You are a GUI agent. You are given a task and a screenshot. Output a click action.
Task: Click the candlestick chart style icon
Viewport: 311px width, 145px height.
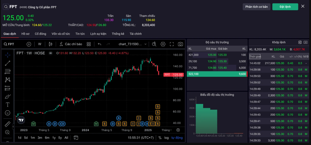pos(51,44)
